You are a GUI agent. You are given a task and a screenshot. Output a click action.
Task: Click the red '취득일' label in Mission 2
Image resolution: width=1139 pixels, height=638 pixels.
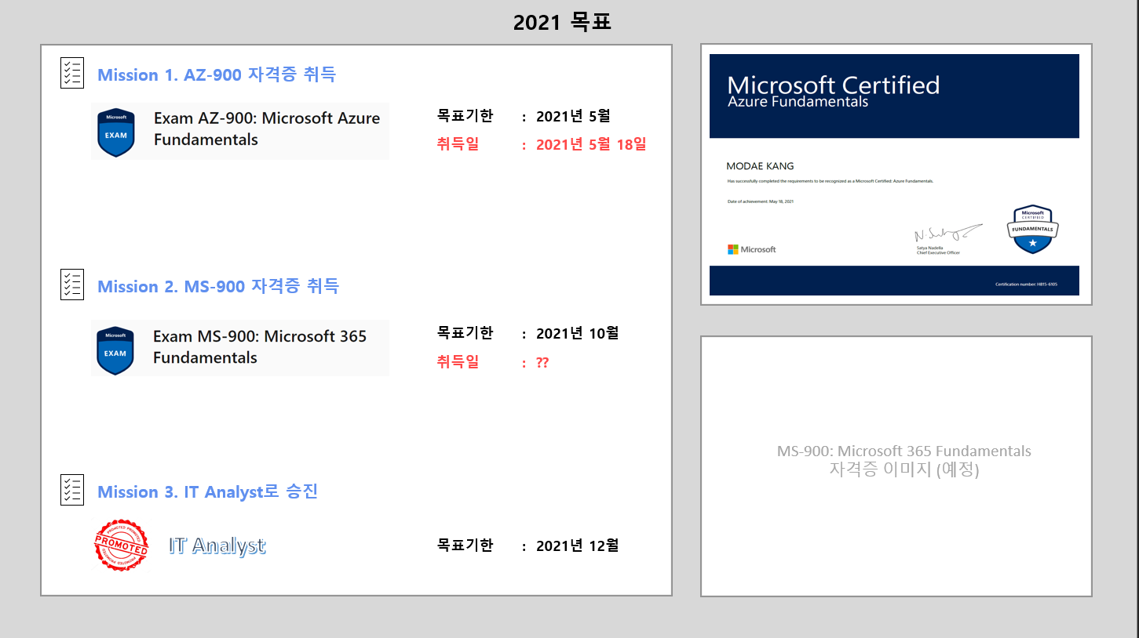coord(458,362)
